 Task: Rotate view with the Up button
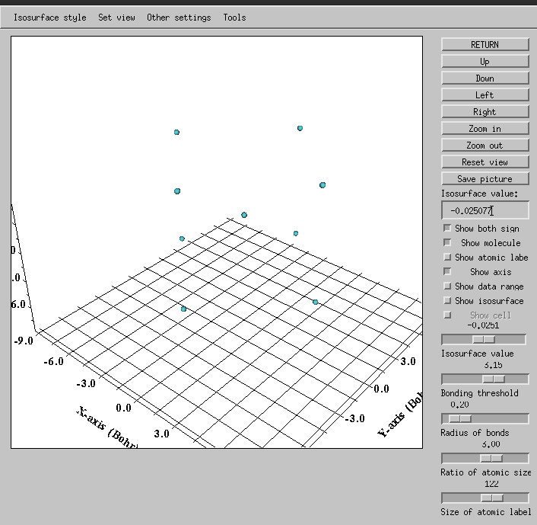click(x=485, y=62)
